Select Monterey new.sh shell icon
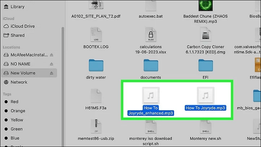 point(206,127)
